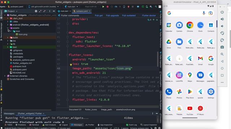This screenshot has width=231, height=129.
Task: Rotate emulator right
Action: 222,40
